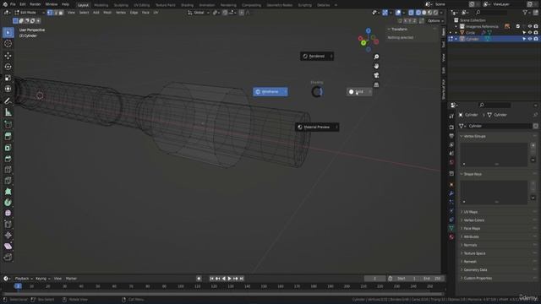541x304 pixels.
Task: Click the current frame number field
Action: tap(374, 279)
